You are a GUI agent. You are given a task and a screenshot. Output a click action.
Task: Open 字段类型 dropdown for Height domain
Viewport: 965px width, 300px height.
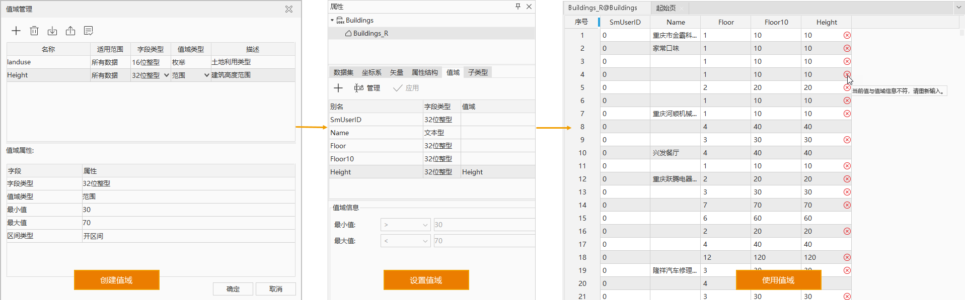pyautogui.click(x=167, y=75)
